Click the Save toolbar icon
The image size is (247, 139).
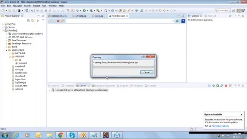tap(10, 10)
